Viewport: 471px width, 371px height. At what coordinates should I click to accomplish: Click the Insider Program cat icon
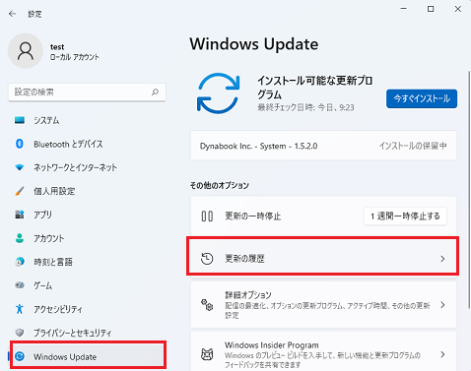click(207, 354)
